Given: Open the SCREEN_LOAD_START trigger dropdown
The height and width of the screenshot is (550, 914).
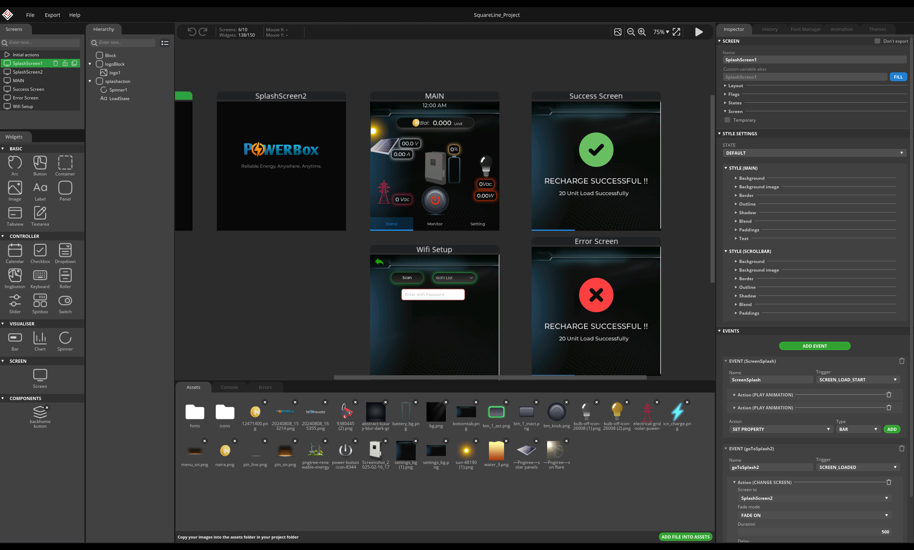Looking at the screenshot, I should [x=858, y=380].
